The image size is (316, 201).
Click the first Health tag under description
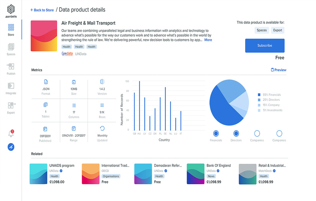[x=67, y=47]
